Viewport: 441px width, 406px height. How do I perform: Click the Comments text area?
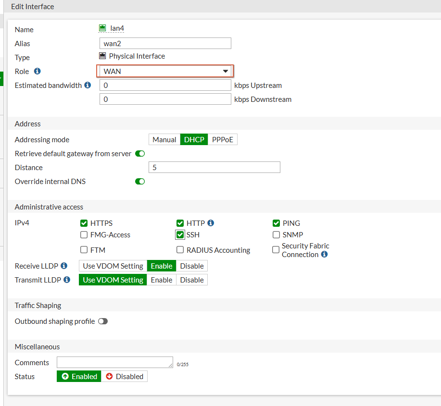coord(115,362)
